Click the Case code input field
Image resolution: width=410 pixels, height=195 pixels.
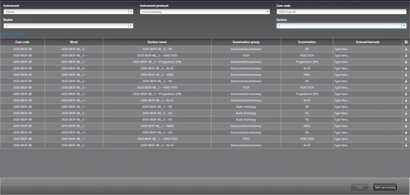tap(341, 12)
